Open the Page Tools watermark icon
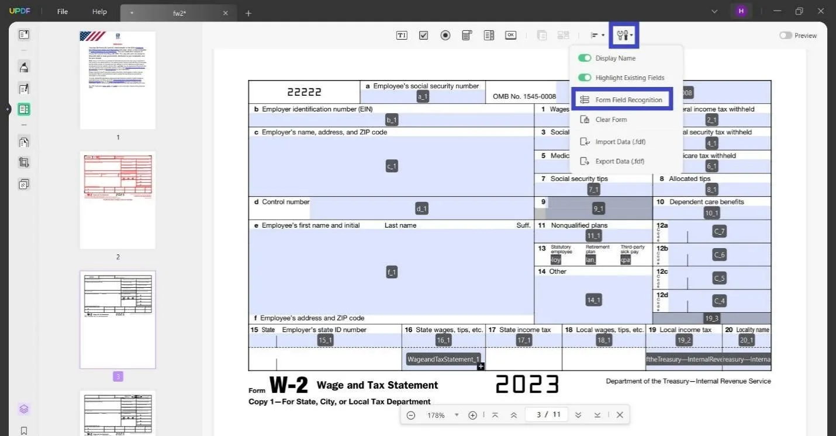Screen dimensions: 836x436 click(24, 184)
